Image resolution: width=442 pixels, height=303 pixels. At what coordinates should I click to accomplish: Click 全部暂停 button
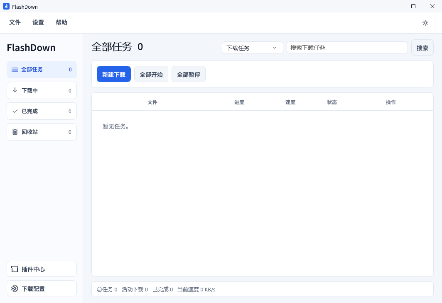(189, 74)
